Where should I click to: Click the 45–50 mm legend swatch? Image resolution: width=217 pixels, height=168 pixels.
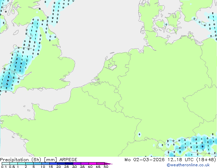pos(101,164)
